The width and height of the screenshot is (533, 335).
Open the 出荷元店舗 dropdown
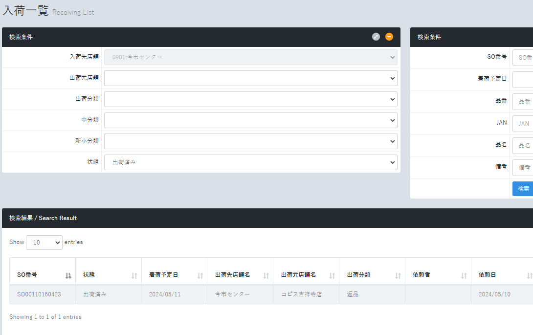click(250, 78)
